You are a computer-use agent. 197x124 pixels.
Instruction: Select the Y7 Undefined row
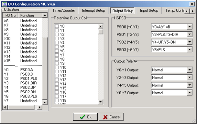click(x=22, y=101)
